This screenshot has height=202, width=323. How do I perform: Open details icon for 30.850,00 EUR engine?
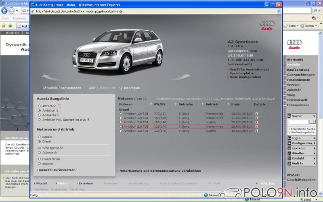pos(256,131)
